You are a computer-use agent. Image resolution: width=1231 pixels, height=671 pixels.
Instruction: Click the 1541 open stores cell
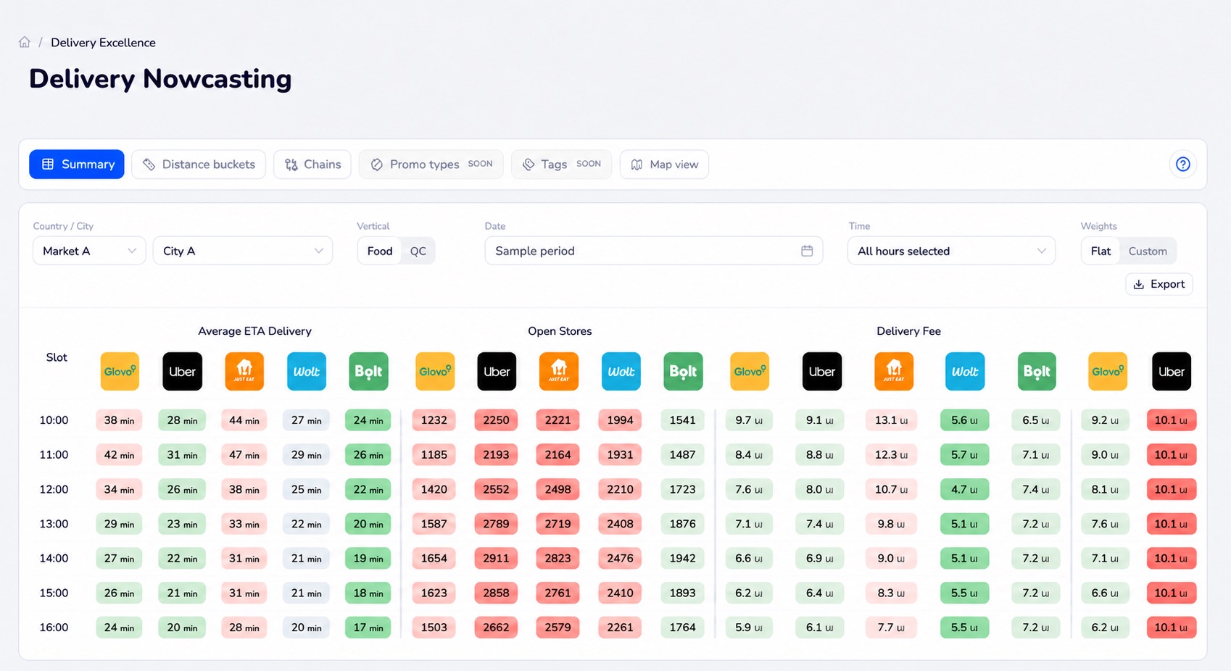683,420
